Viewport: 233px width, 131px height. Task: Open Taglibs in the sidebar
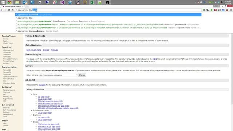[x=6, y=41]
